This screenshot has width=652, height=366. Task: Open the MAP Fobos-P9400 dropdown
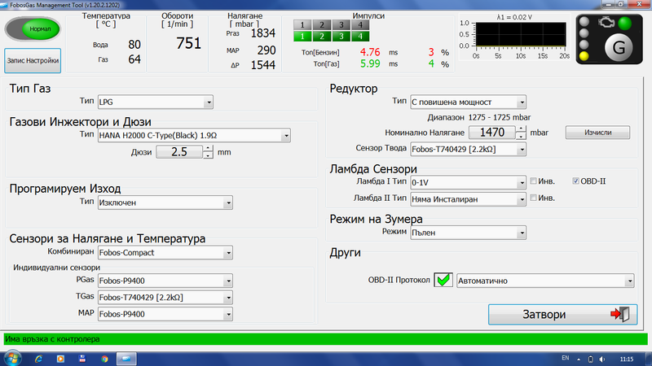coord(165,314)
